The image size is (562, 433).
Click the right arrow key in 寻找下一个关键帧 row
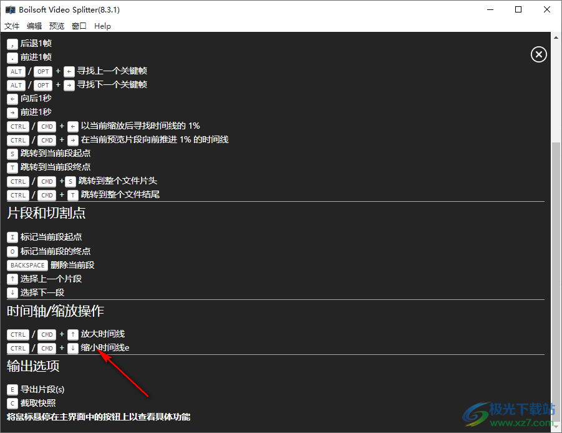(69, 86)
